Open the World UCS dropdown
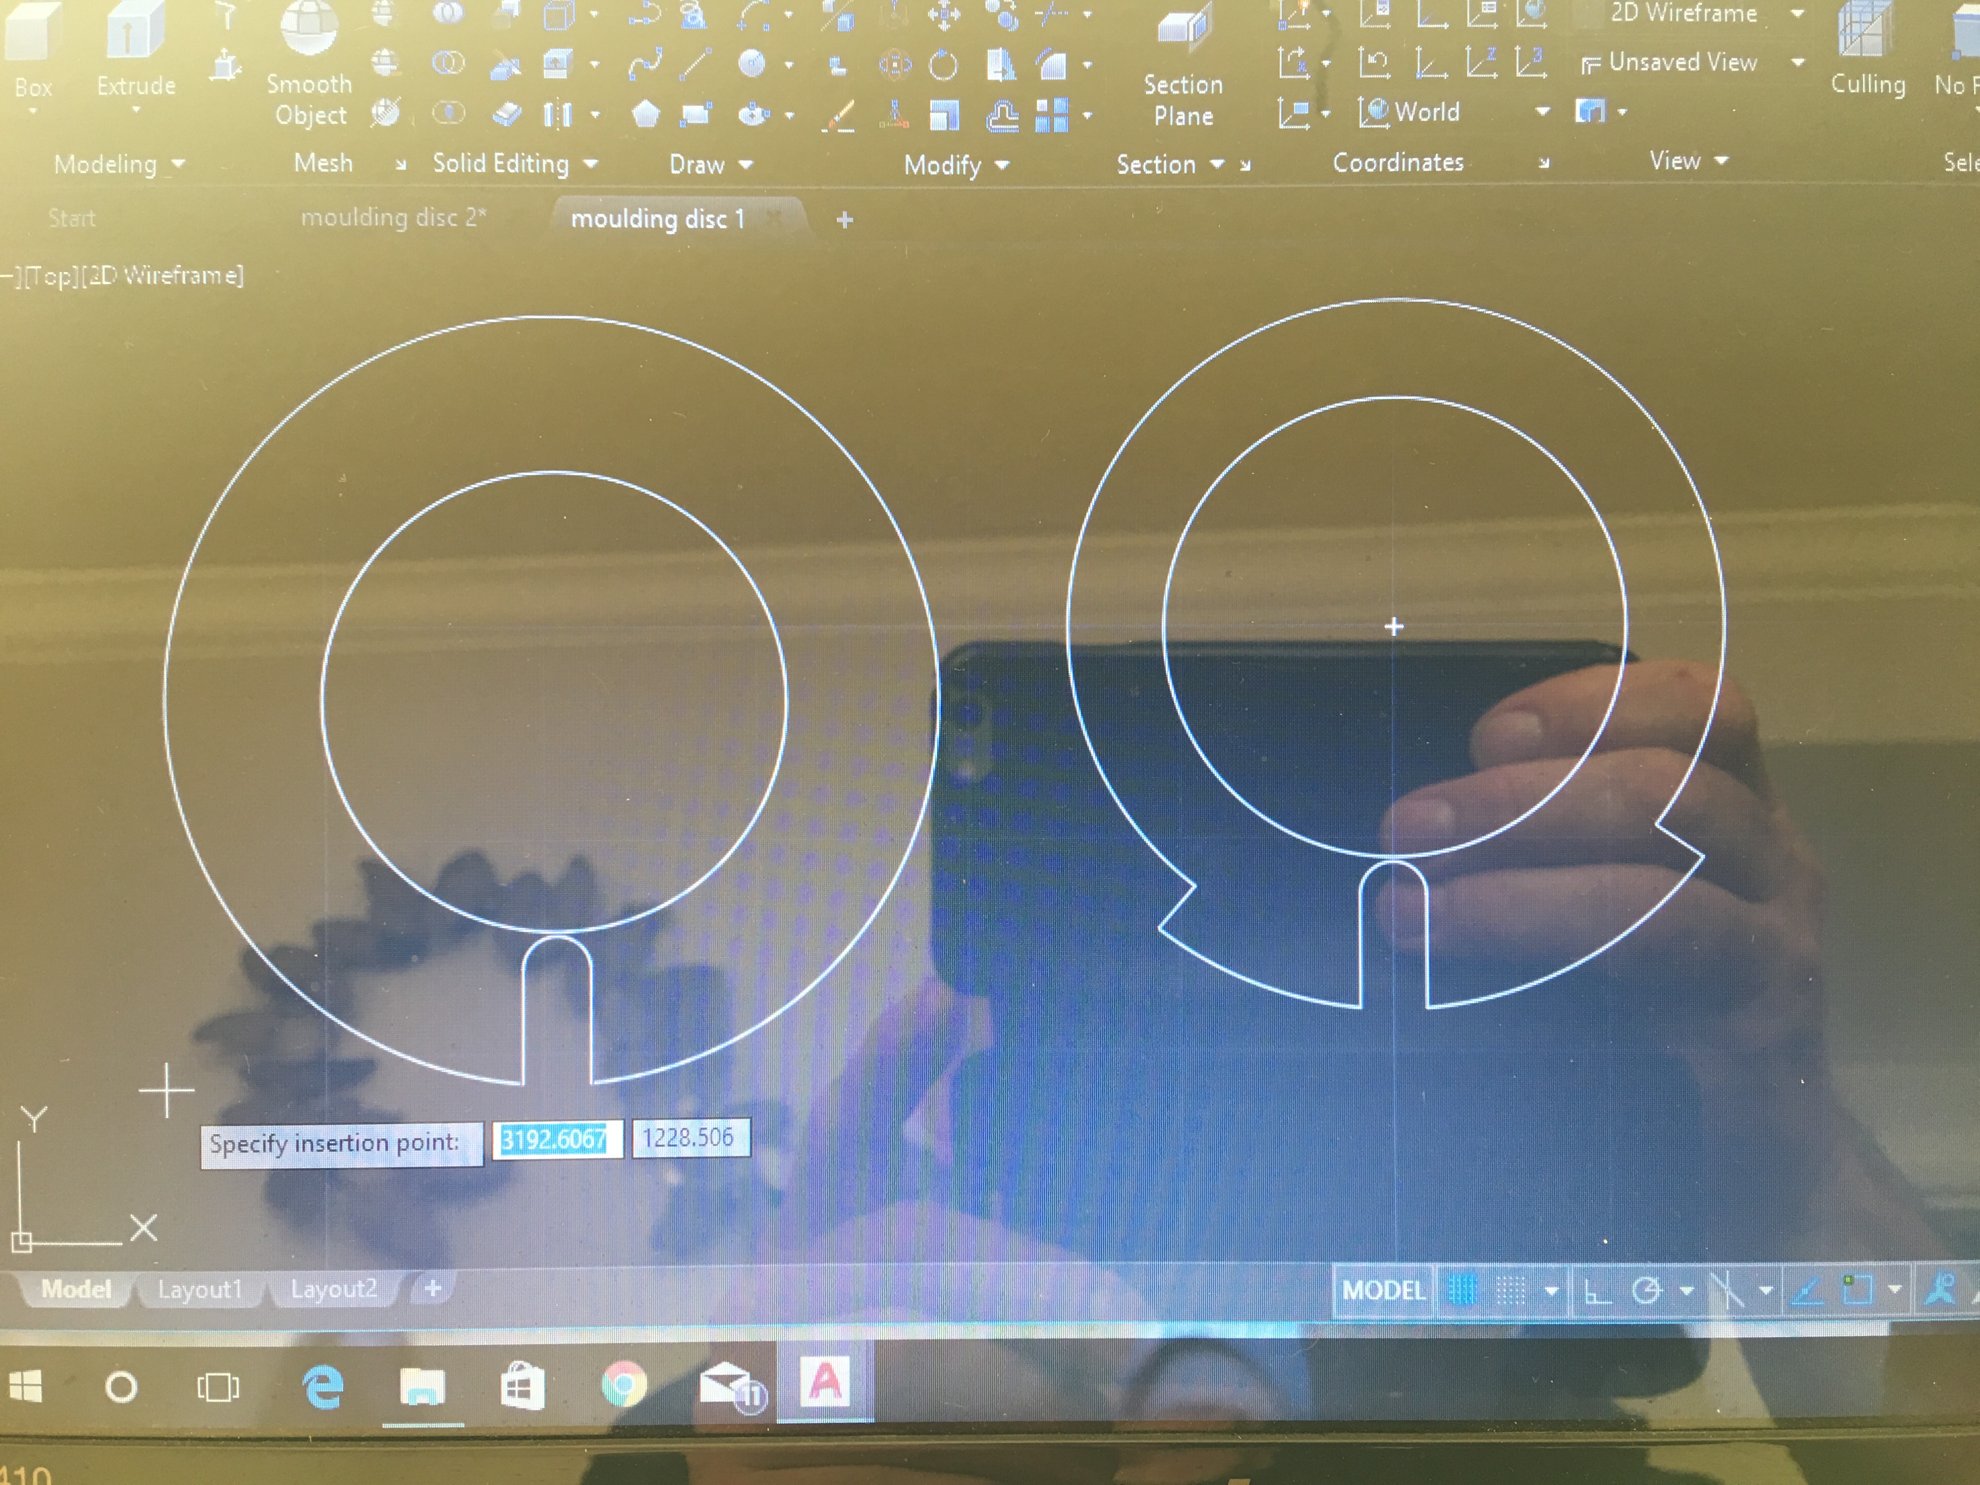The height and width of the screenshot is (1485, 1980). click(x=1542, y=112)
